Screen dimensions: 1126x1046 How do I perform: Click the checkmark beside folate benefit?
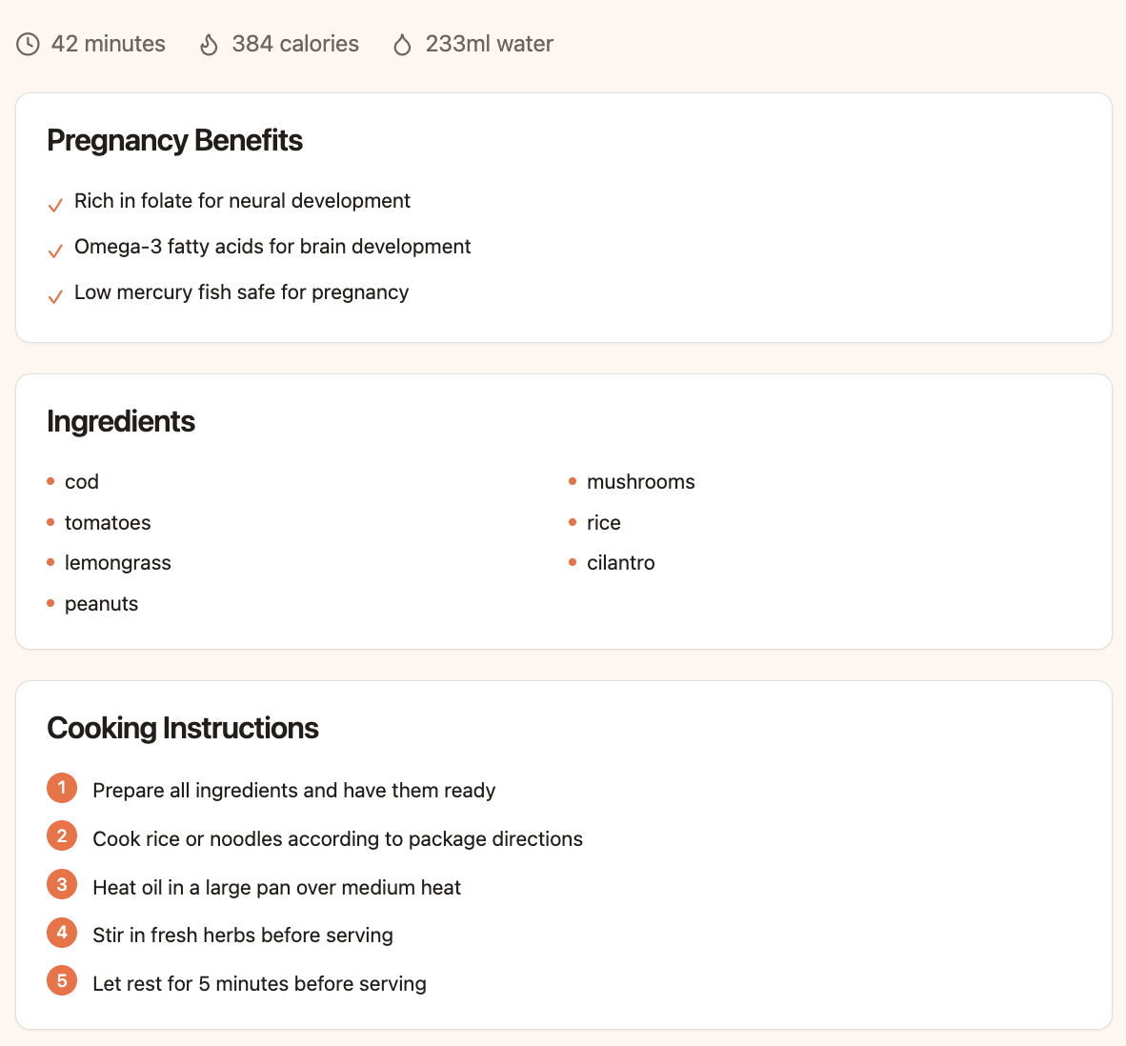coord(55,206)
